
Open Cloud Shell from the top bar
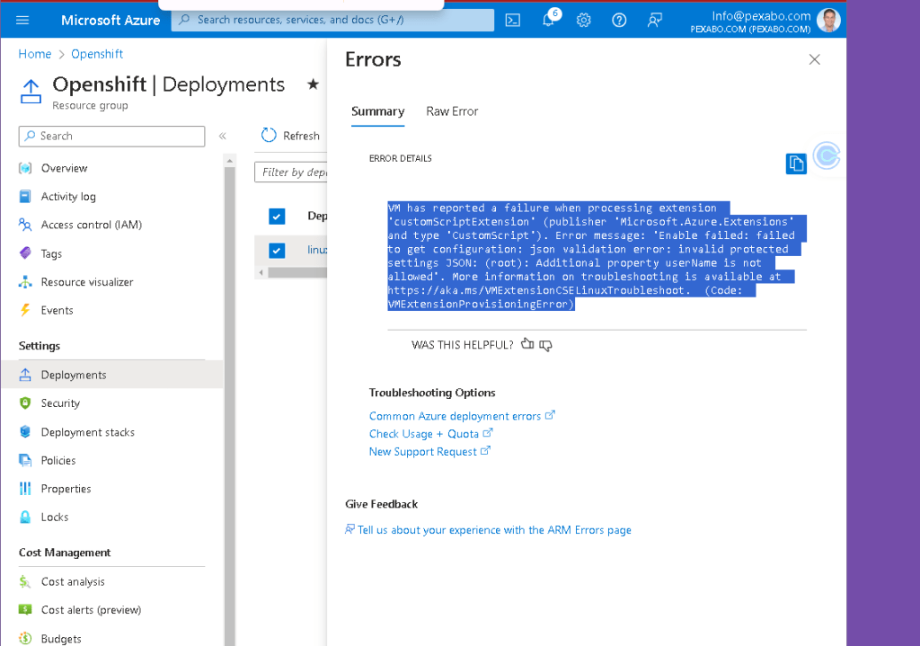pyautogui.click(x=513, y=20)
